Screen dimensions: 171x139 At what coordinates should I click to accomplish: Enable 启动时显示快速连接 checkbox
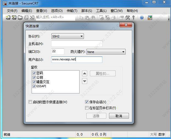point(30,102)
